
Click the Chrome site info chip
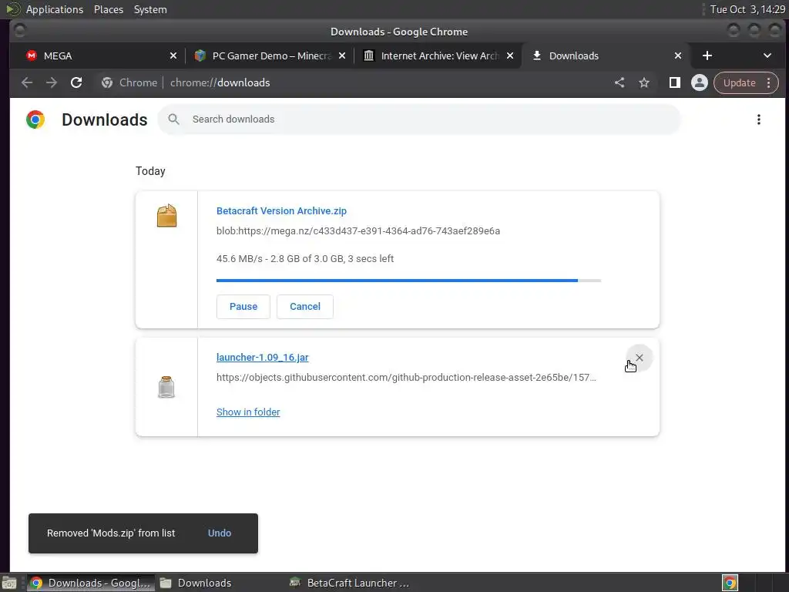(x=129, y=82)
